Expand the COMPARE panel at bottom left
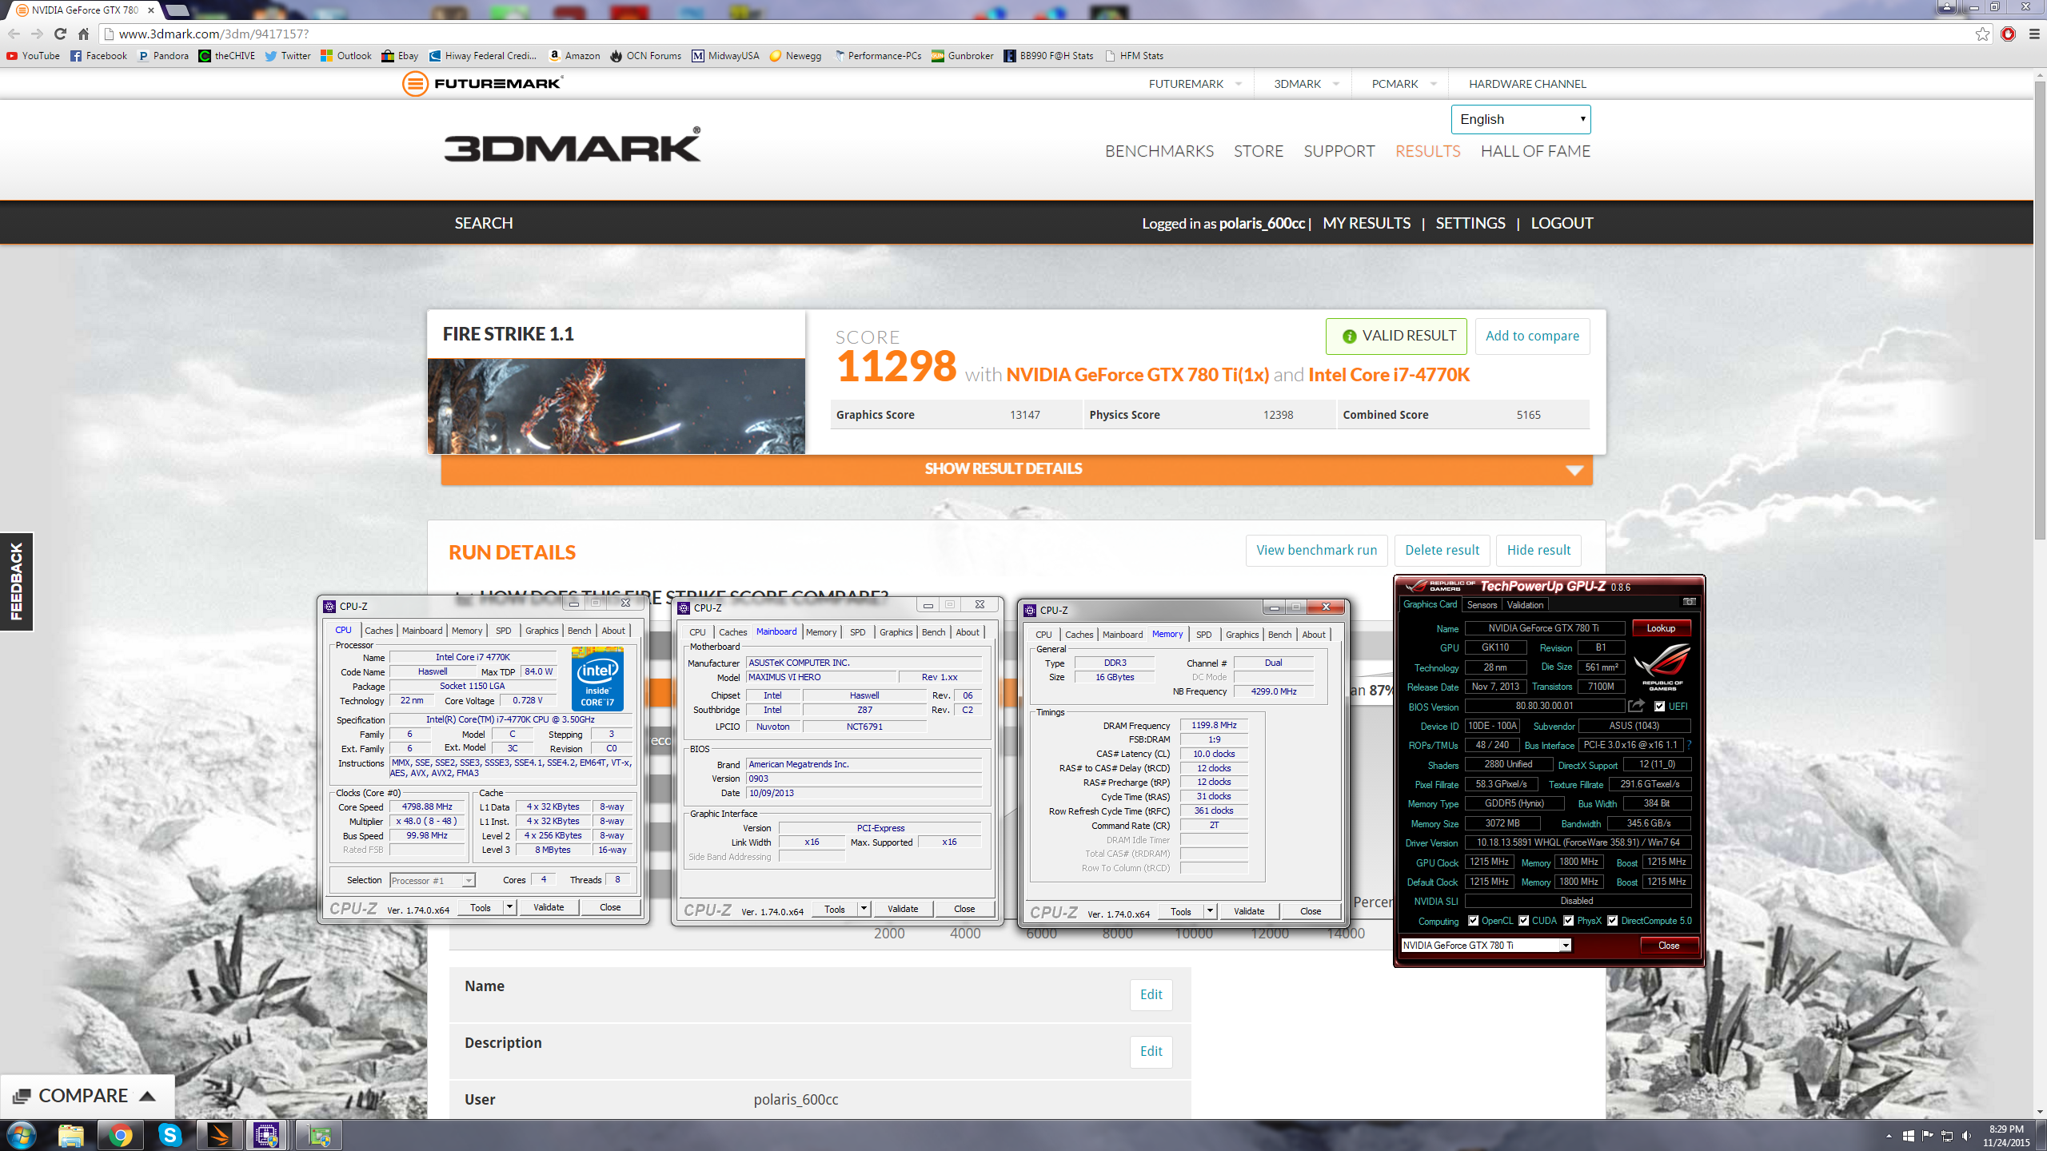The width and height of the screenshot is (2047, 1151). [86, 1096]
